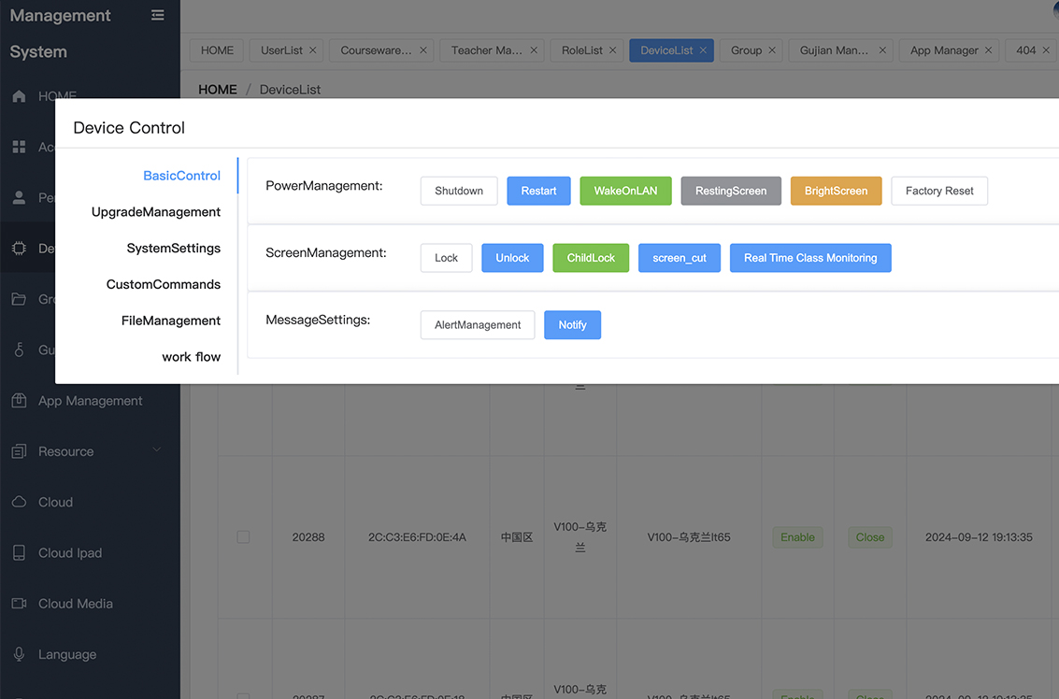Expand the Resource menu chevron
The width and height of the screenshot is (1059, 699).
coord(156,450)
